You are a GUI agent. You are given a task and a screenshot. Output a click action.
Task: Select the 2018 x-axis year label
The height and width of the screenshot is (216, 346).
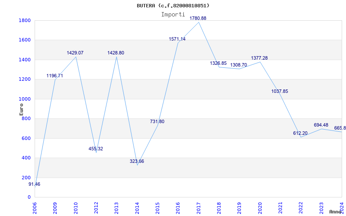coord(219,208)
